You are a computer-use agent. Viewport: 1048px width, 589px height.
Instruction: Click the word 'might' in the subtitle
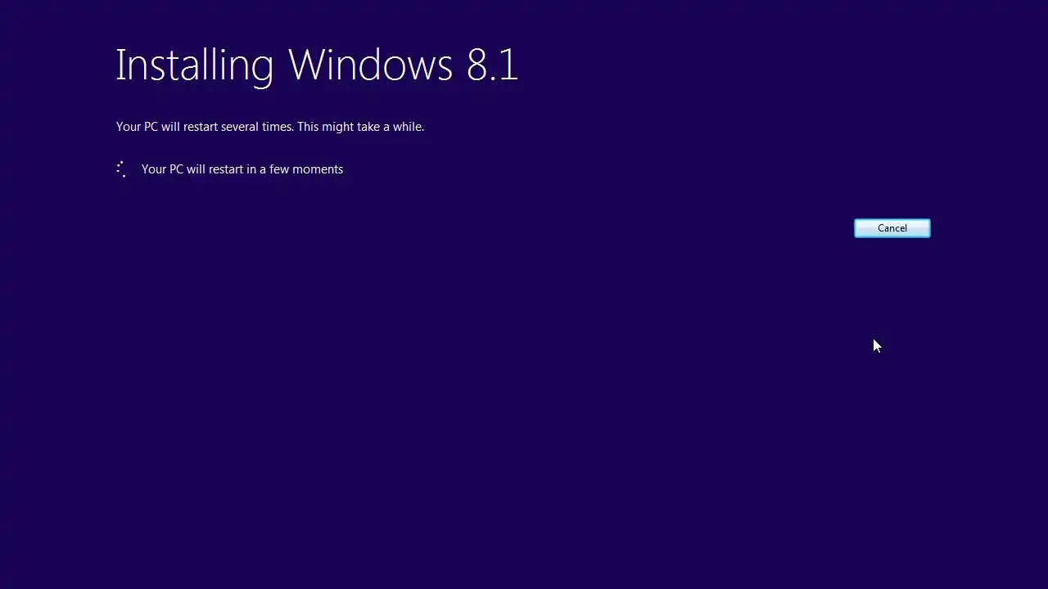[338, 127]
